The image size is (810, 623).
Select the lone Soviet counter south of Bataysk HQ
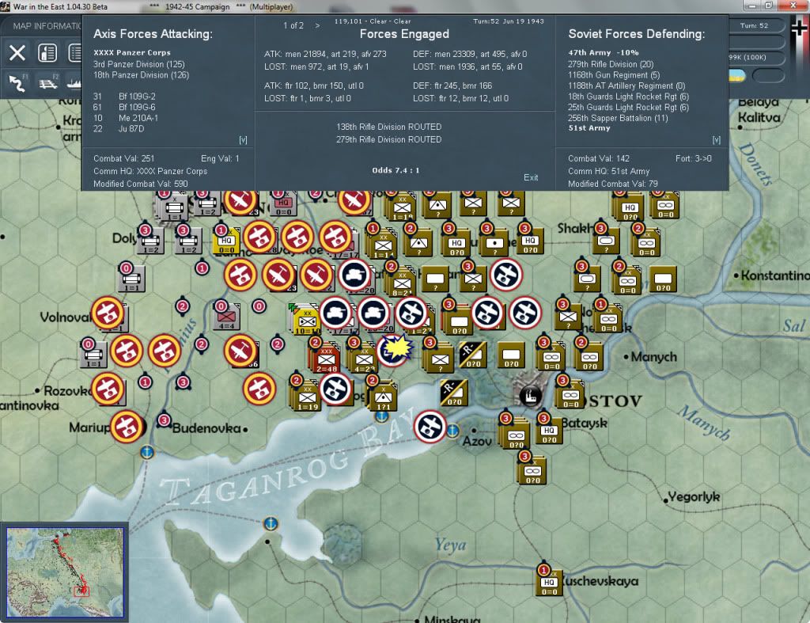click(532, 470)
